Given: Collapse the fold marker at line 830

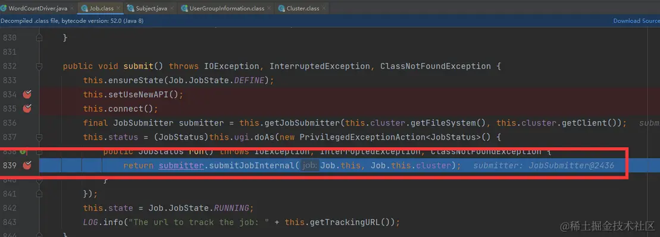Looking at the screenshot, I should 39,38.
